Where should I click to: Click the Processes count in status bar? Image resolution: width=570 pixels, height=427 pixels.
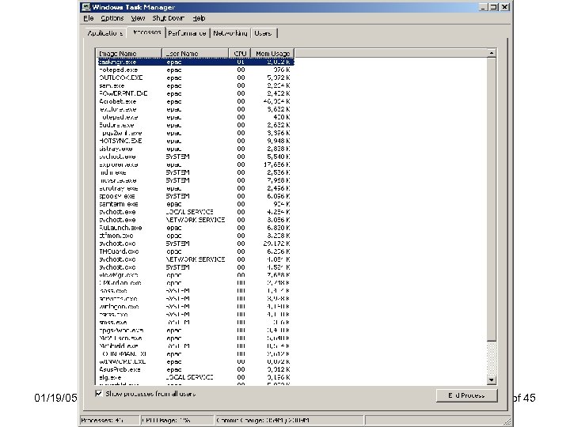[x=109, y=421]
